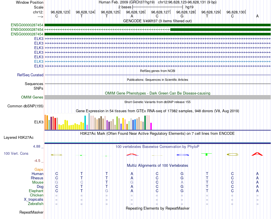The image size is (271, 219).
Task: Click the top ENSG00000287454 green gene bar
Action: (157, 25)
